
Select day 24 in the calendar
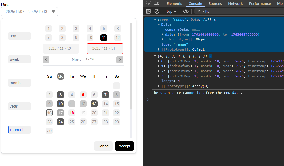point(60,122)
